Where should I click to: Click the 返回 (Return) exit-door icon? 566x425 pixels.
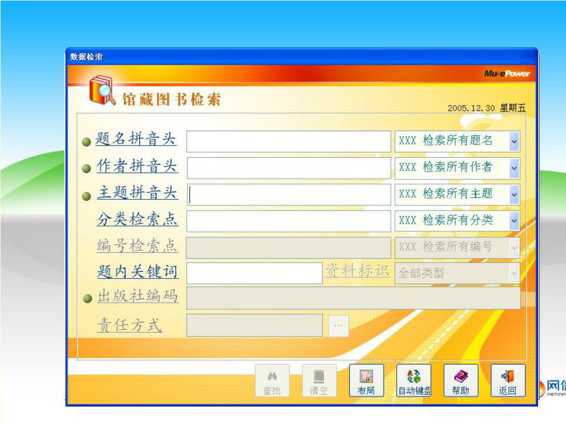507,376
